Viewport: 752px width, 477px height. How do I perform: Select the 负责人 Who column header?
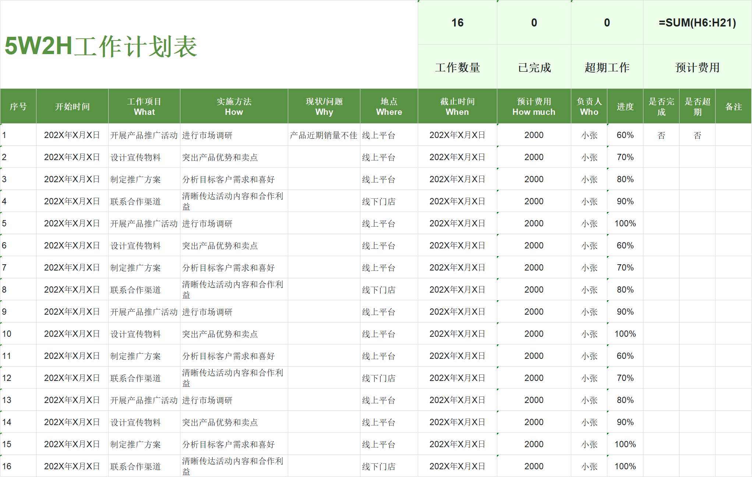(589, 106)
